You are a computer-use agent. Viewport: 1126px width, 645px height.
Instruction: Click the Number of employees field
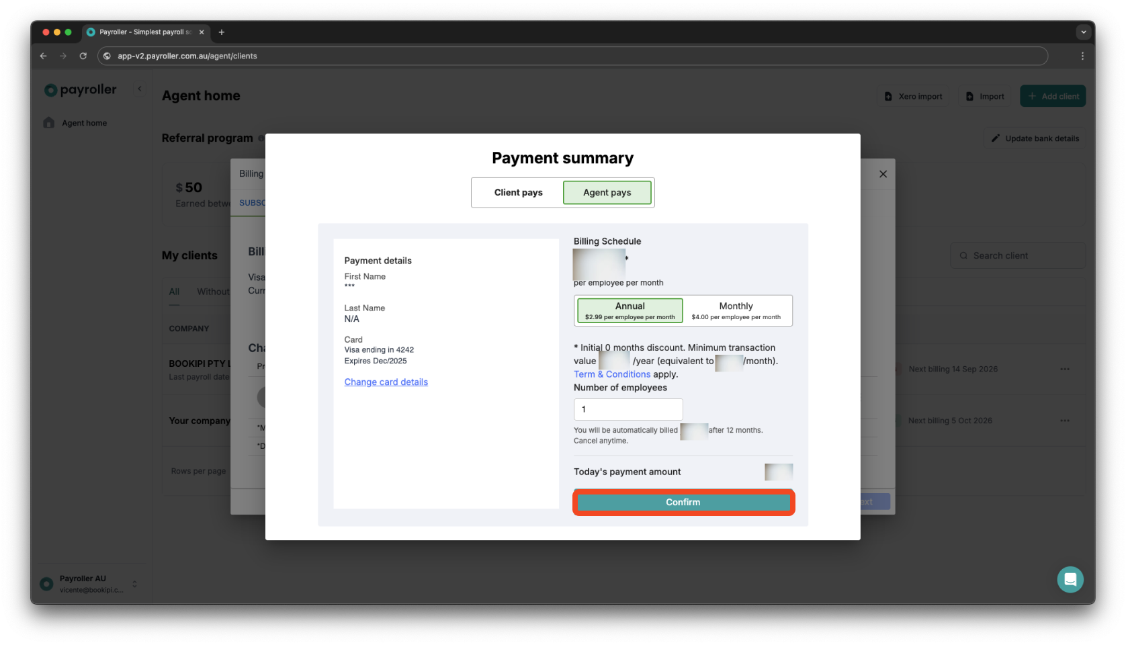click(x=627, y=409)
